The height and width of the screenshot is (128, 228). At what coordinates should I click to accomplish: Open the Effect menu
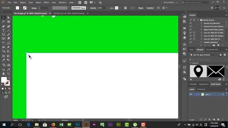46,2
